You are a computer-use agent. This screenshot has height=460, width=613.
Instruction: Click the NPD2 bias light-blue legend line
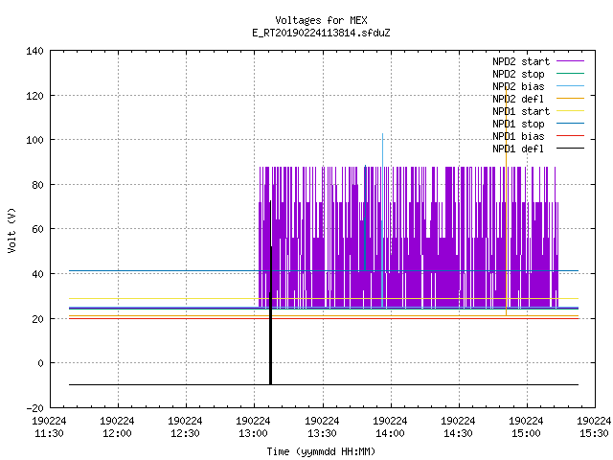pos(570,86)
